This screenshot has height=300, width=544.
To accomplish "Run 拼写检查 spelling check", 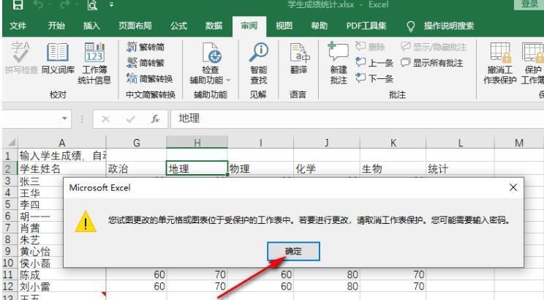I will [x=20, y=58].
